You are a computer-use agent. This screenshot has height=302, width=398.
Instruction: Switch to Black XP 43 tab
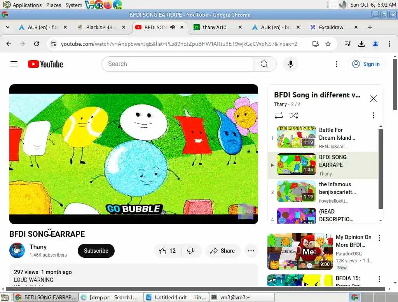101,27
